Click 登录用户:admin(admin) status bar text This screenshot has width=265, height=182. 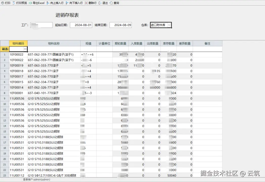36,179
